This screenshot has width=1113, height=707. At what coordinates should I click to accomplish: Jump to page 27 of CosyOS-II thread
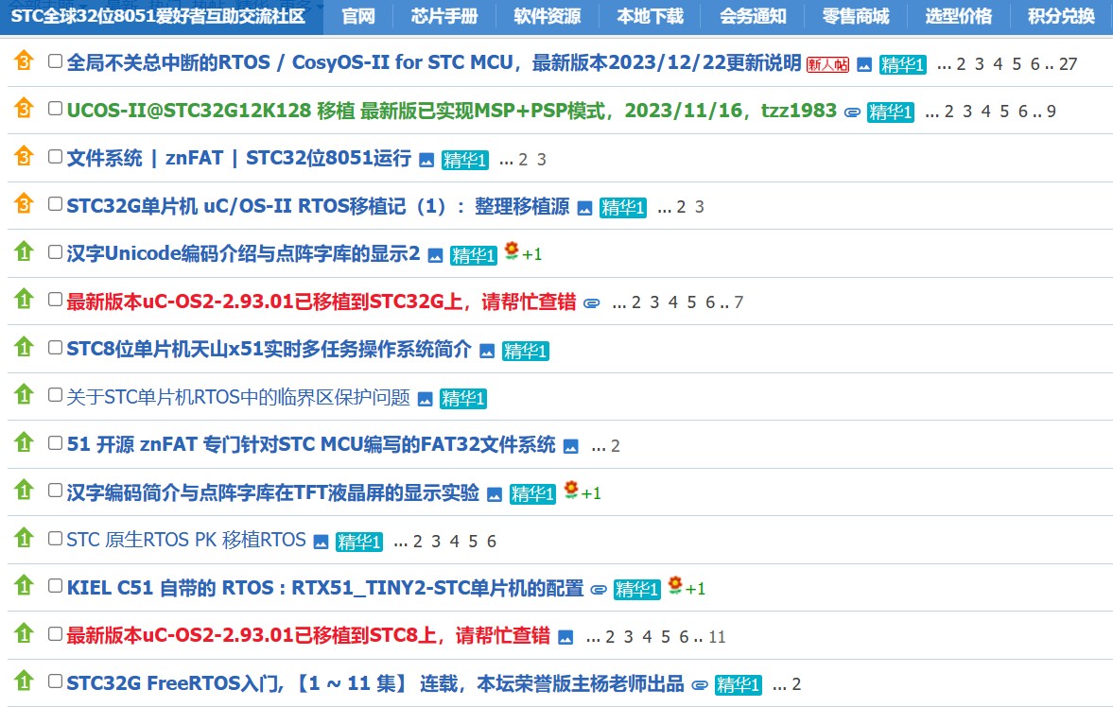point(1069,64)
